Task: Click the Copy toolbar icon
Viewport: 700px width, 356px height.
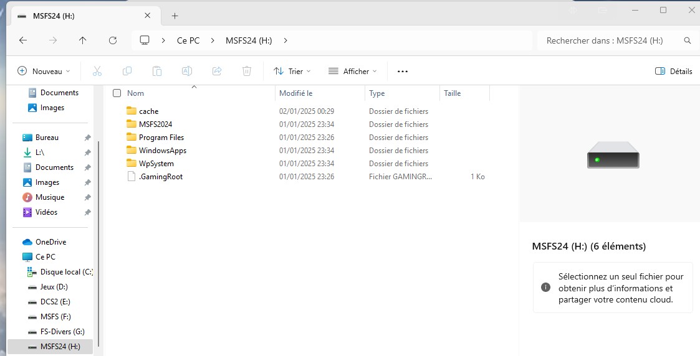Action: [x=127, y=72]
